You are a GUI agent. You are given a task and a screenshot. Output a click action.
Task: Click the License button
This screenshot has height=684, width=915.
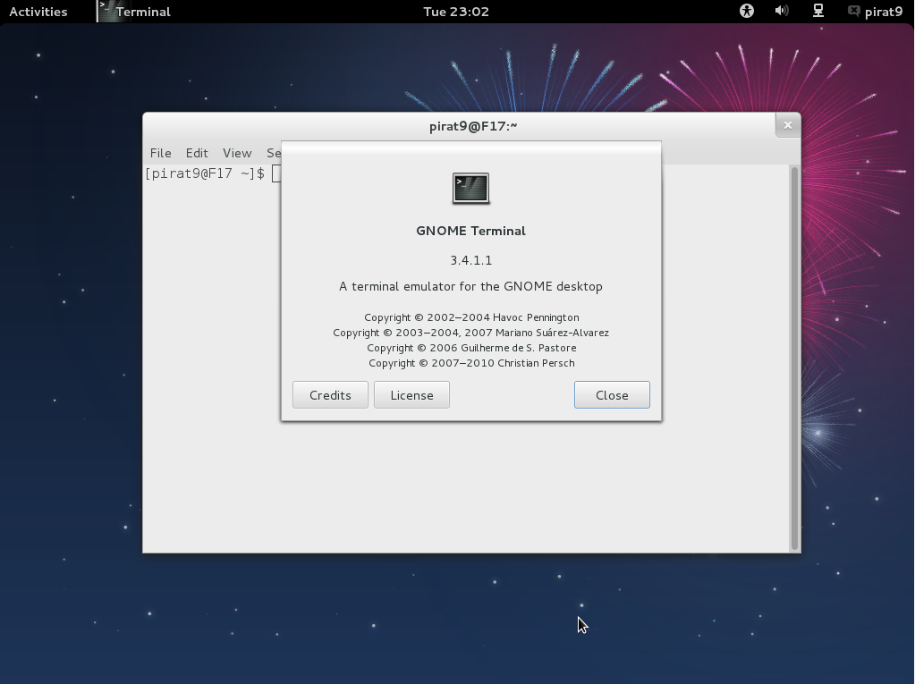[x=412, y=395]
